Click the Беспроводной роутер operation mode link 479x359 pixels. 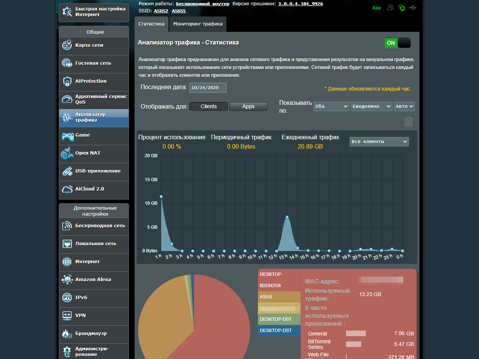tap(203, 4)
